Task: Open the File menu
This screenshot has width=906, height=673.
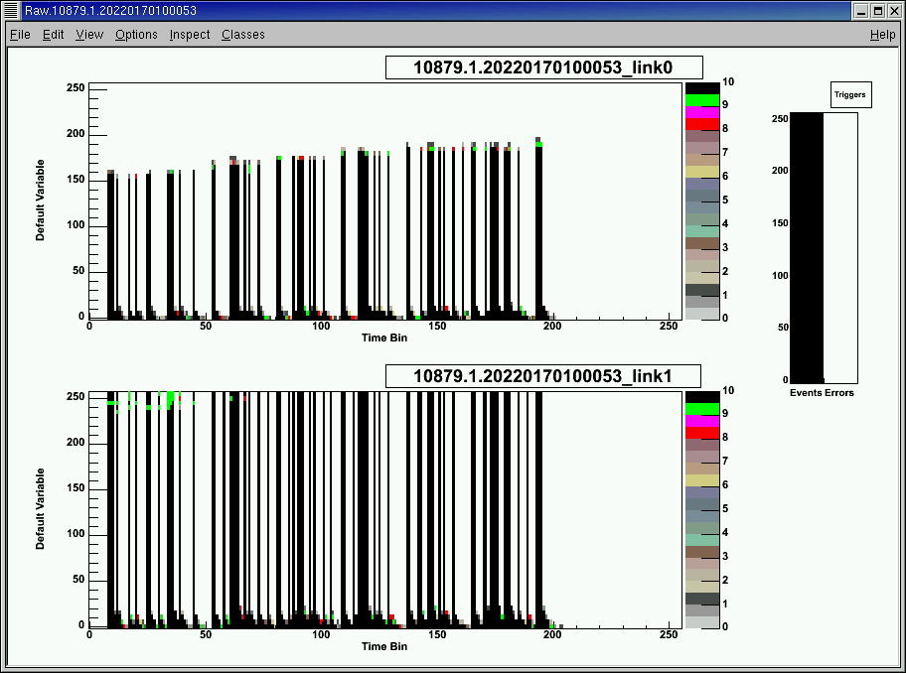Action: (x=19, y=34)
